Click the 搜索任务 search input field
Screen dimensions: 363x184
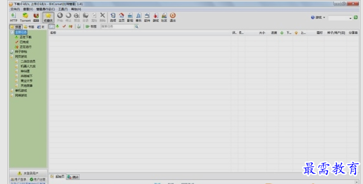(118, 26)
